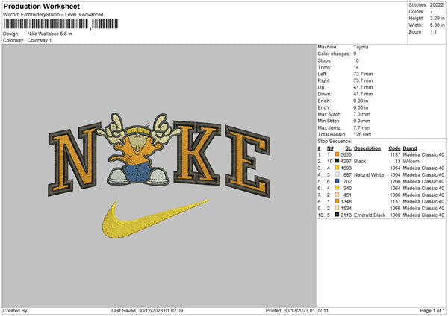Click the Trims value "14"
448x316 pixels.
point(356,67)
